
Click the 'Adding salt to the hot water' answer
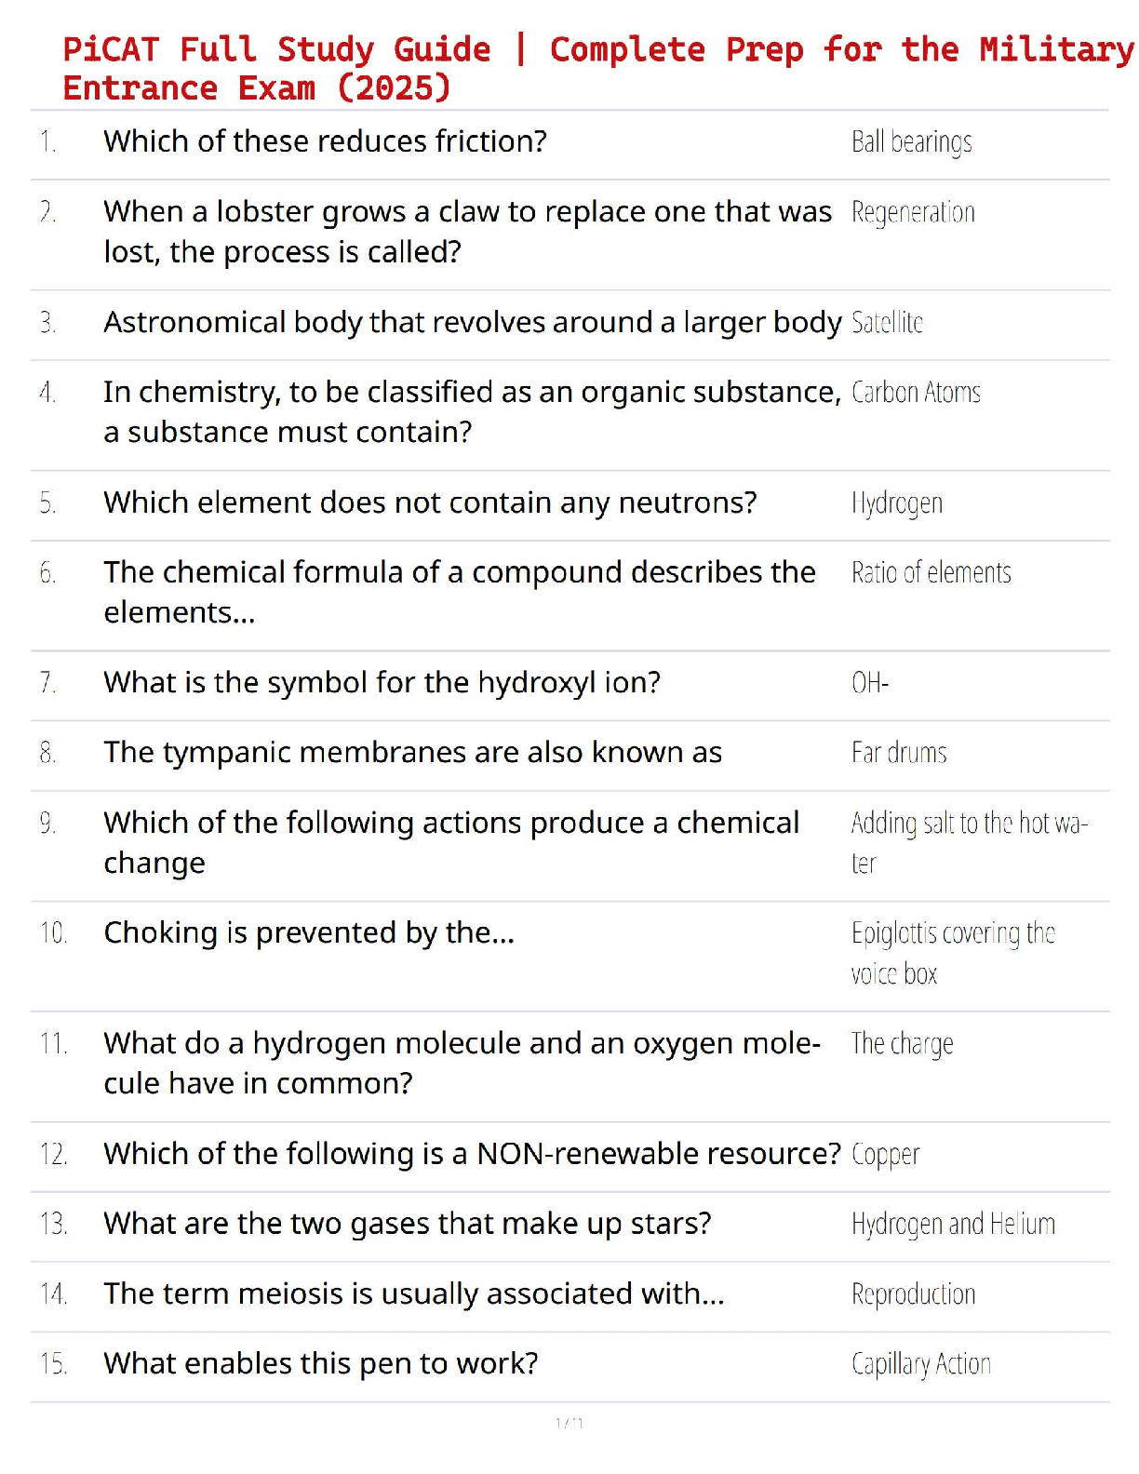coord(970,843)
